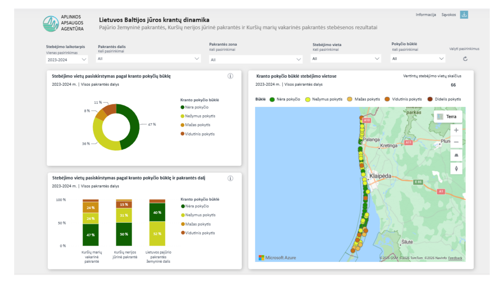The width and height of the screenshot is (504, 283).
Task: Open info icon on donut chart card
Action: [231, 76]
